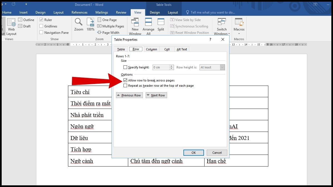Open a New Window
Screen dimensions: 333x187
point(135,27)
